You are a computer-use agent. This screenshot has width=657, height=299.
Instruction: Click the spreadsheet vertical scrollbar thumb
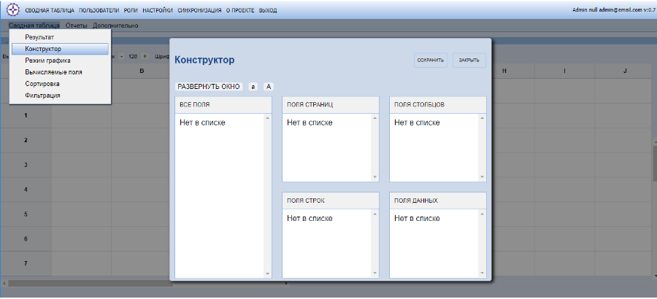click(655, 164)
